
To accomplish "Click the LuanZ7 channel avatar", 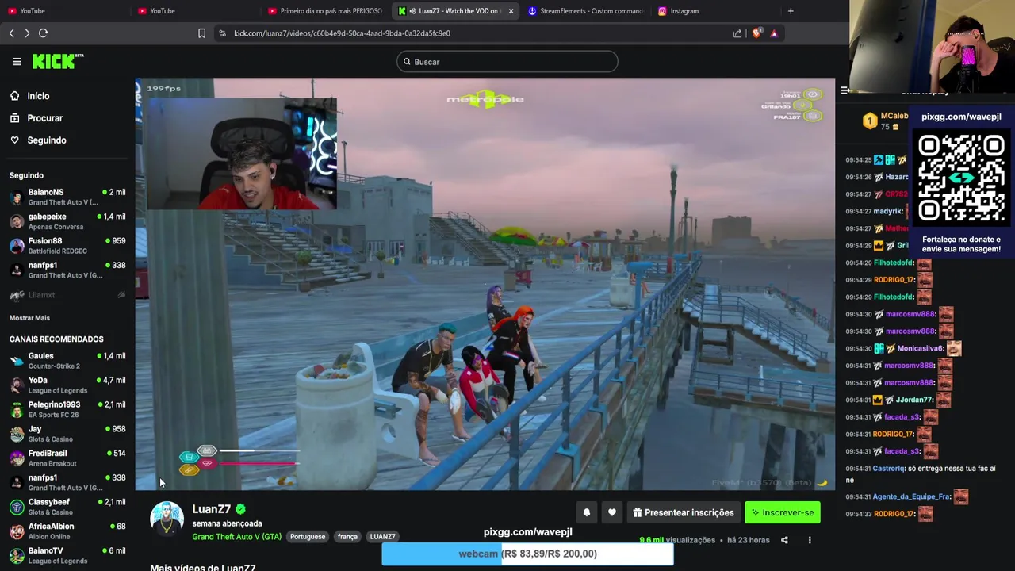I will [167, 518].
